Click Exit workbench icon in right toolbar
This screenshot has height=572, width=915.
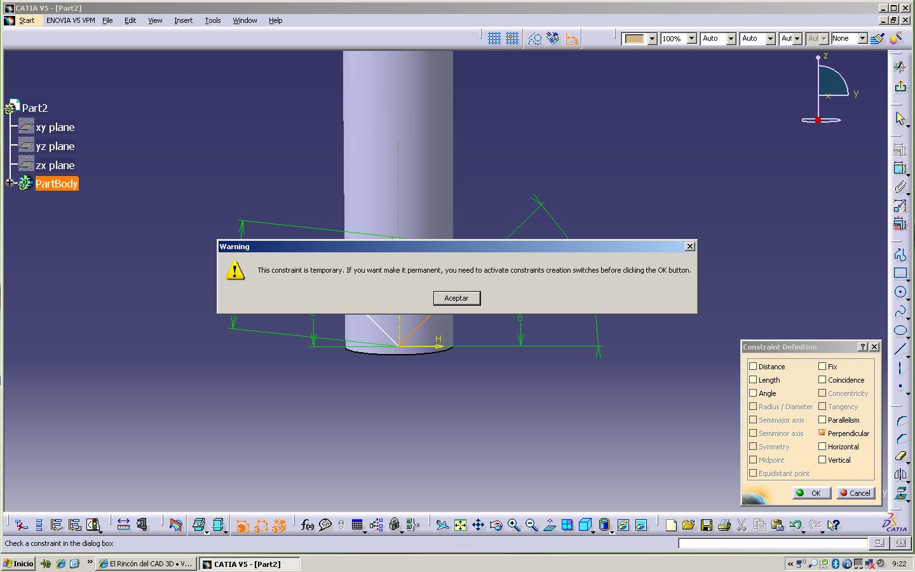[900, 86]
